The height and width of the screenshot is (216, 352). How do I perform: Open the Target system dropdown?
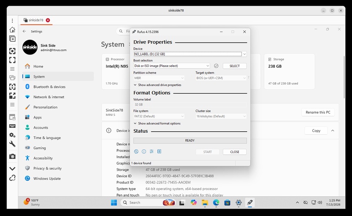(221, 78)
